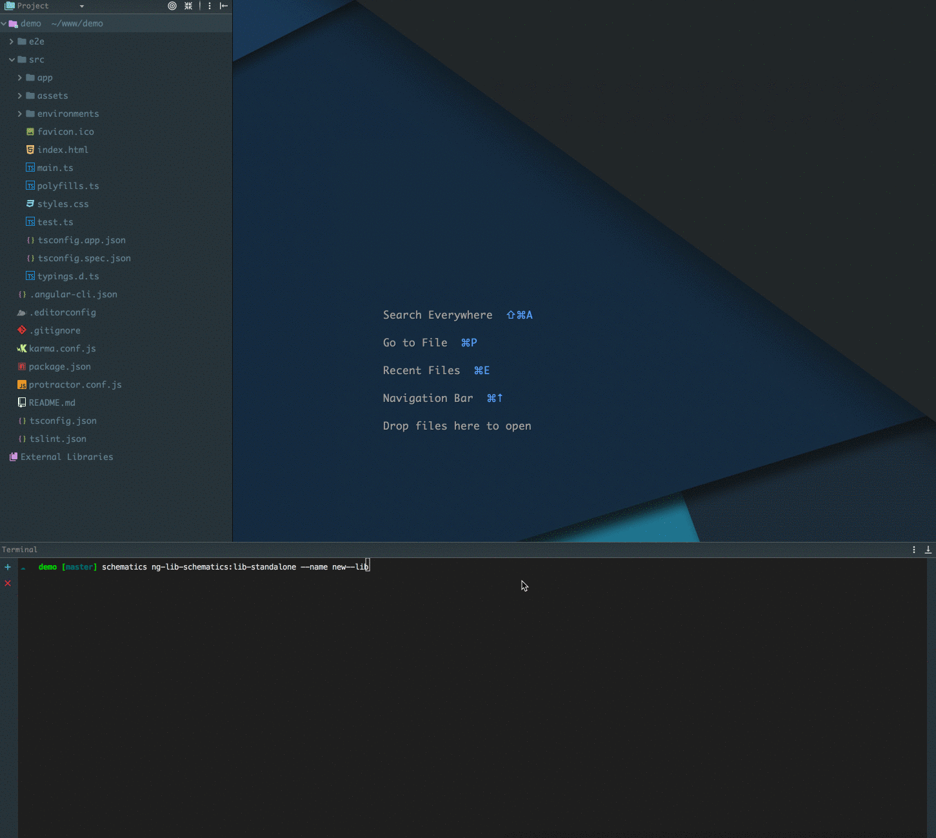Click the scroll-from-source target icon
936x838 pixels.
pos(172,6)
